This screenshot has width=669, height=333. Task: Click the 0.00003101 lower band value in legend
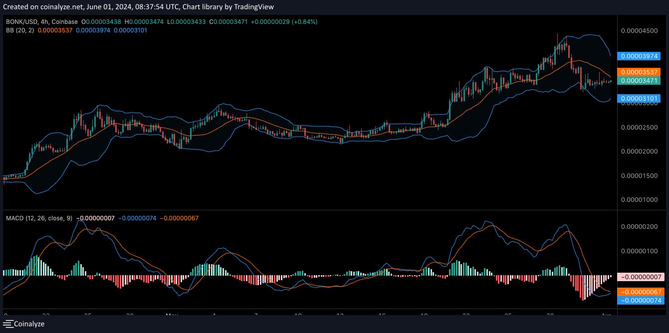point(131,30)
